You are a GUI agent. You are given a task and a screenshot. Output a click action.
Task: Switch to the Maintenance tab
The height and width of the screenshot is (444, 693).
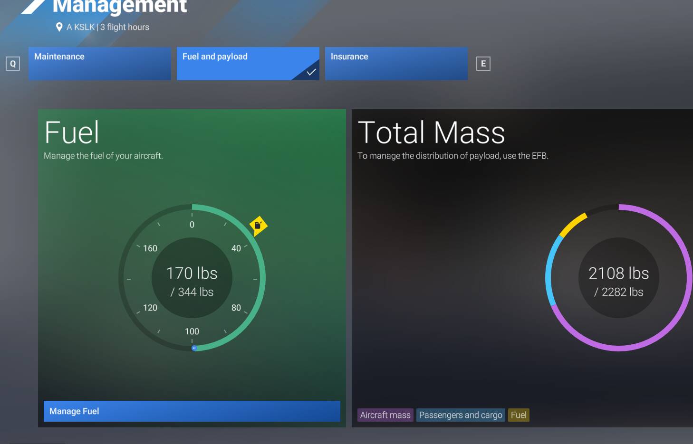pos(100,63)
